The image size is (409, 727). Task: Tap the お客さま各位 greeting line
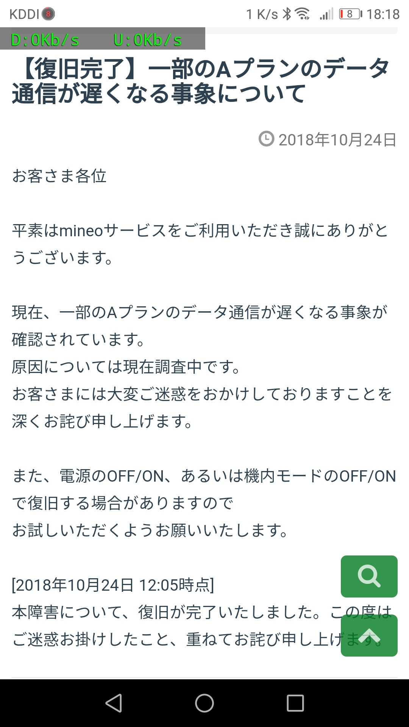click(x=59, y=176)
